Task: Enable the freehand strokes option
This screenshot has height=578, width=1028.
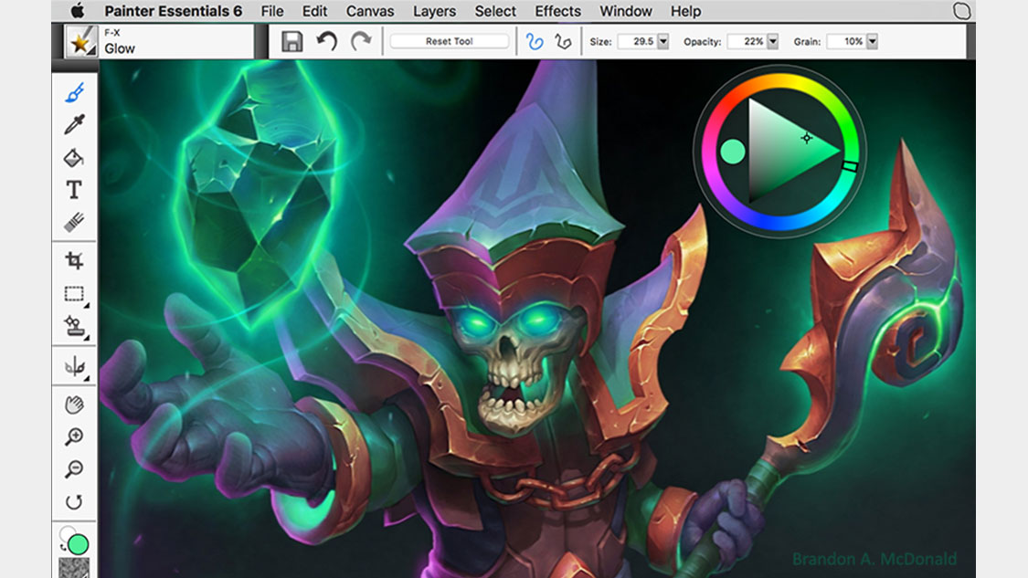Action: (535, 41)
